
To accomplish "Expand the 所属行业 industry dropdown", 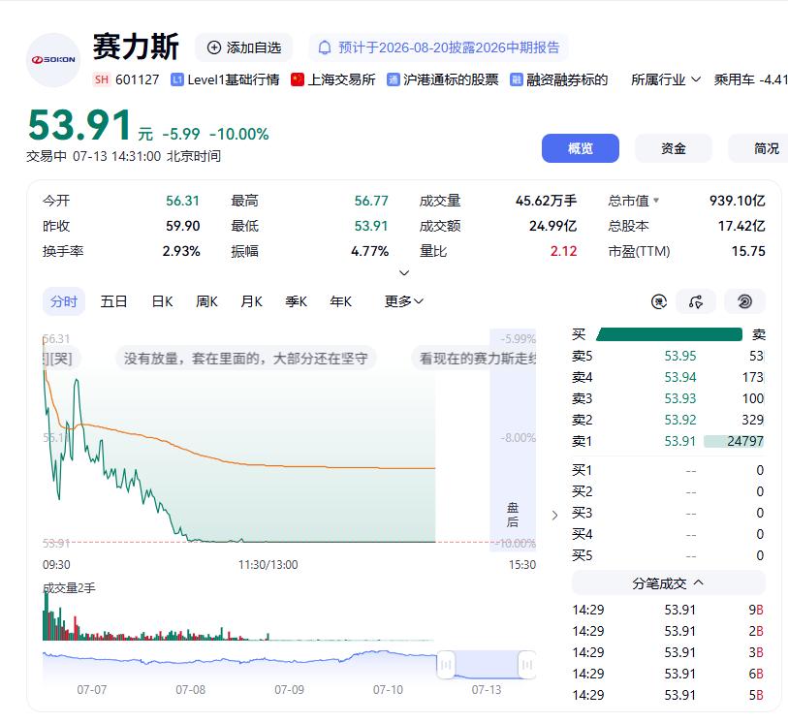I will click(x=665, y=79).
